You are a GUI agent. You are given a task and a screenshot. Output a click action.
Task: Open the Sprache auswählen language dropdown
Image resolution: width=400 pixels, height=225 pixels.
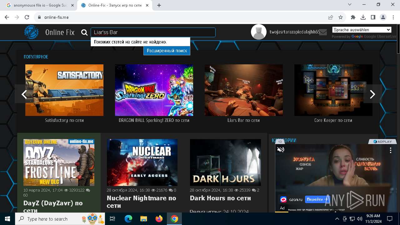pos(362,30)
